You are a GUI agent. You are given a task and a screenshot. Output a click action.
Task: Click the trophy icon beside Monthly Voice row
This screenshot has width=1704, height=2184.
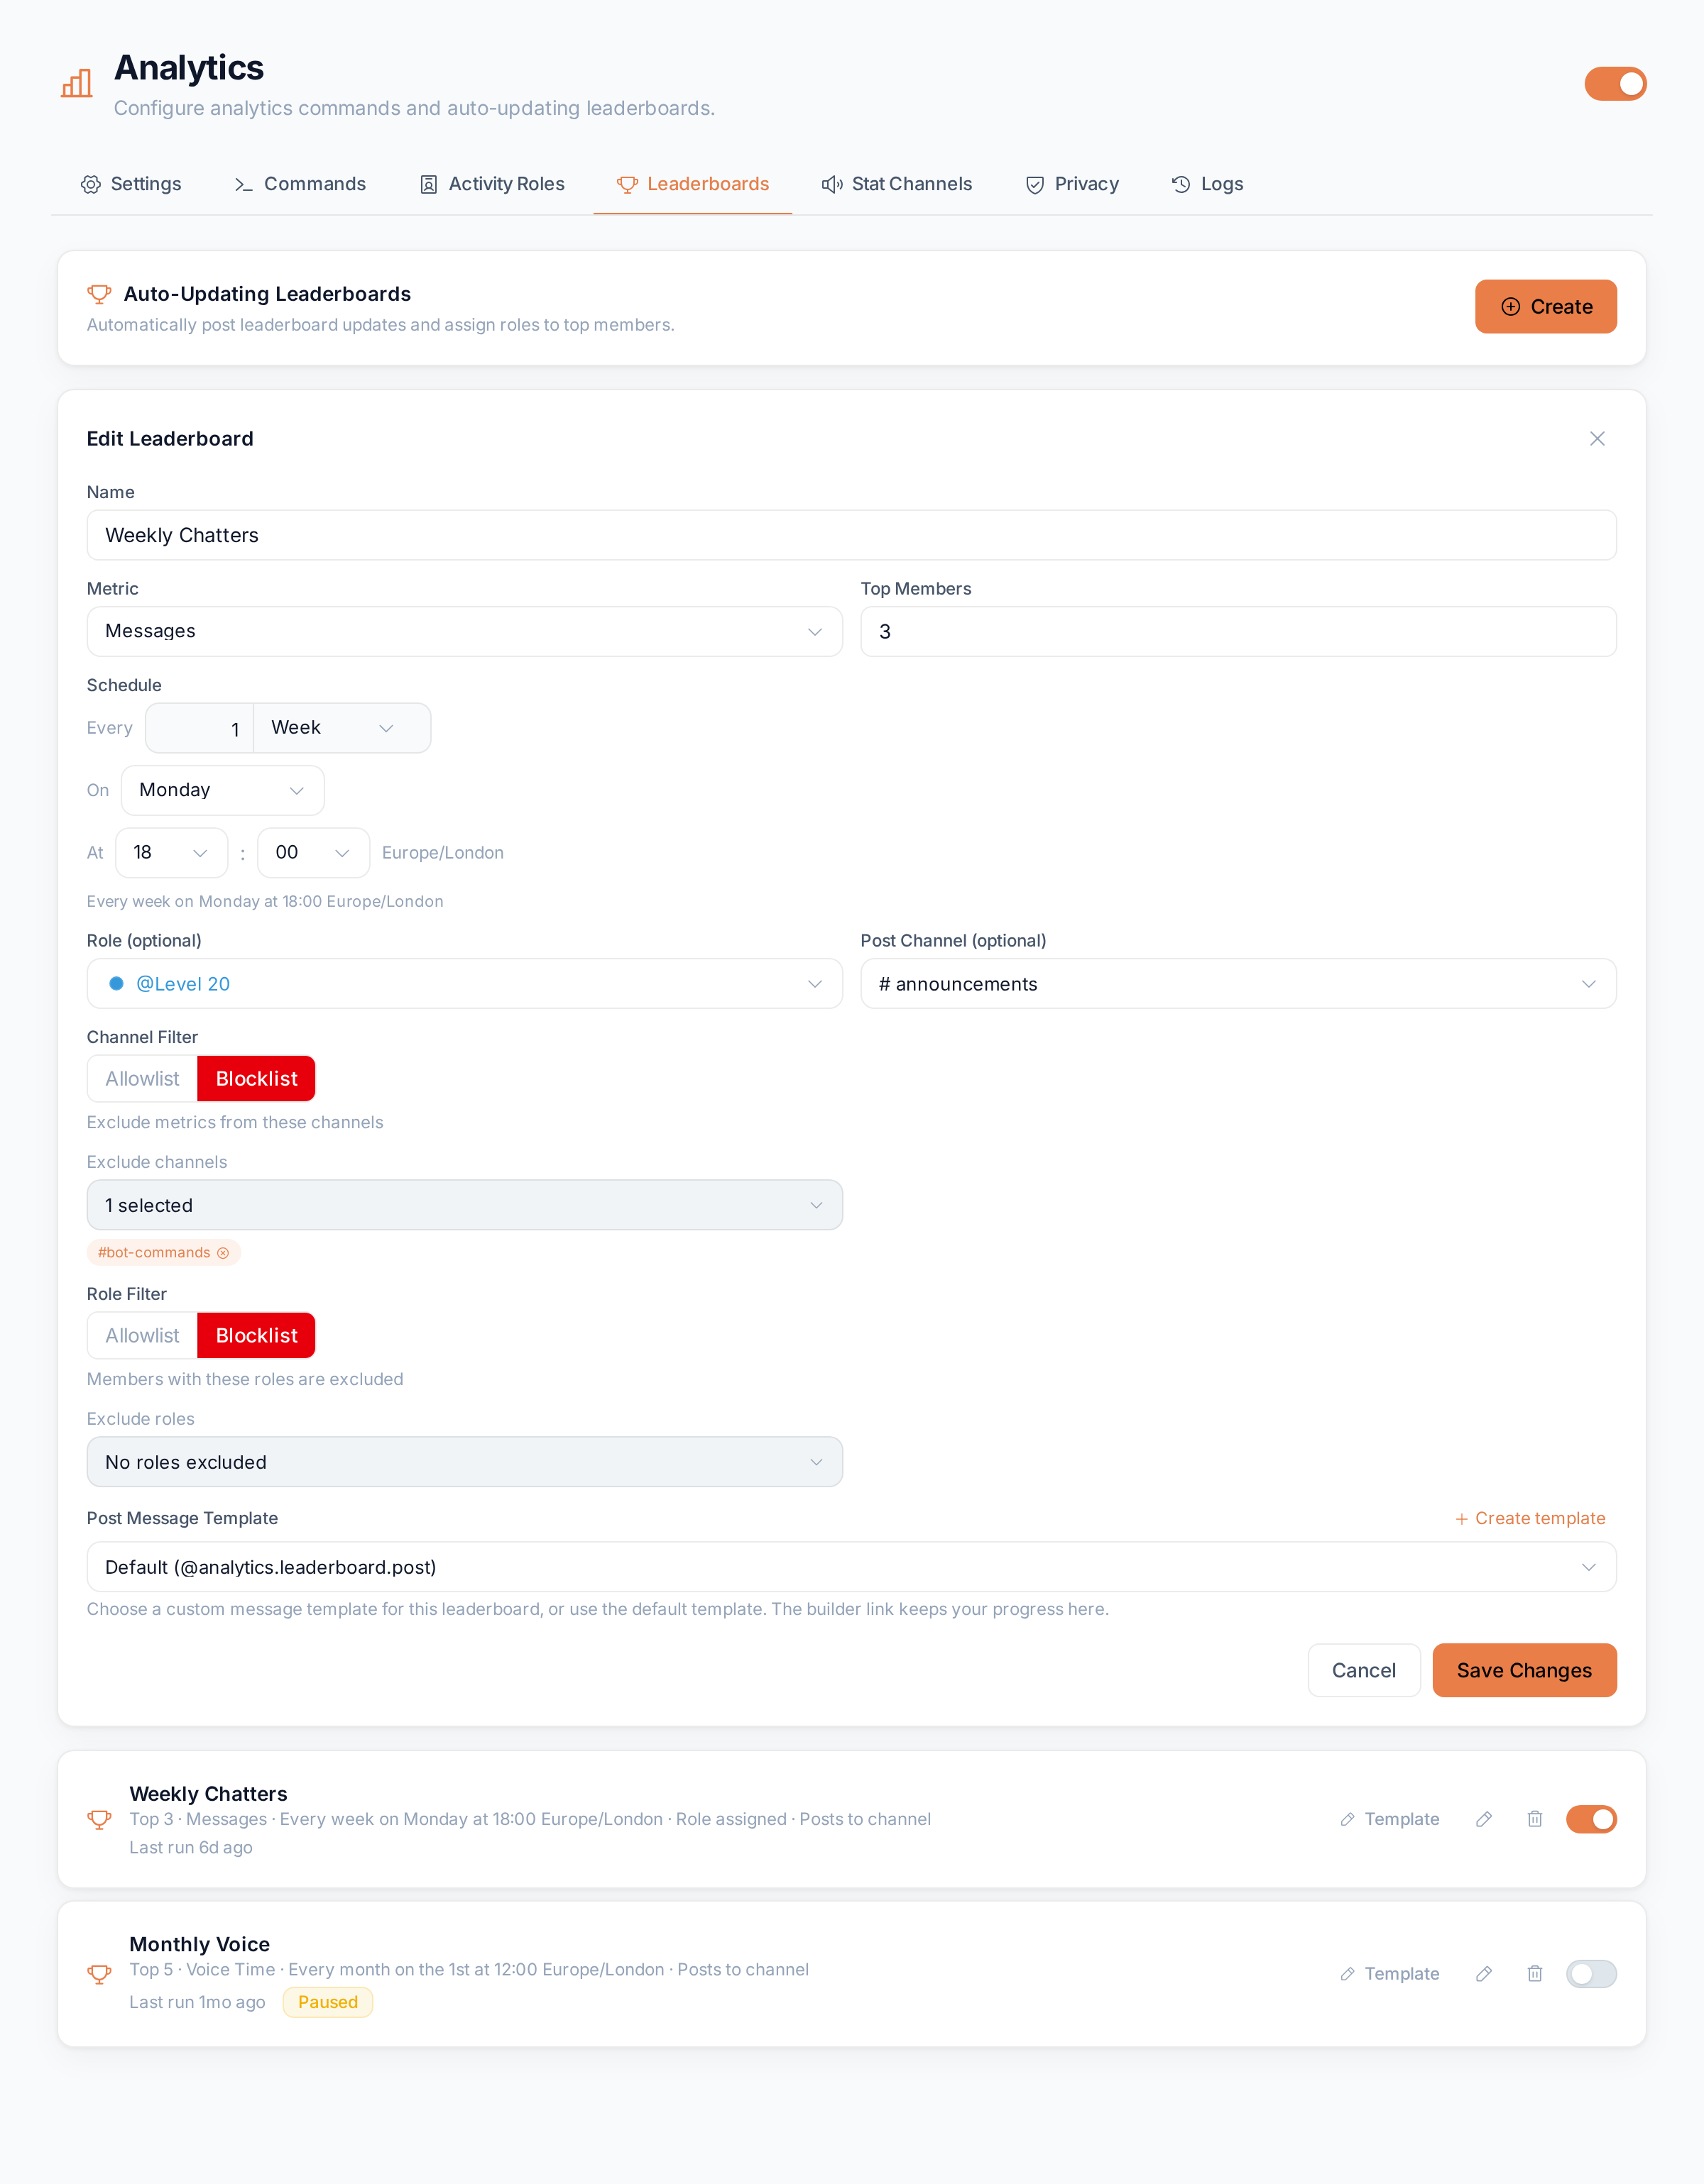[x=99, y=1974]
